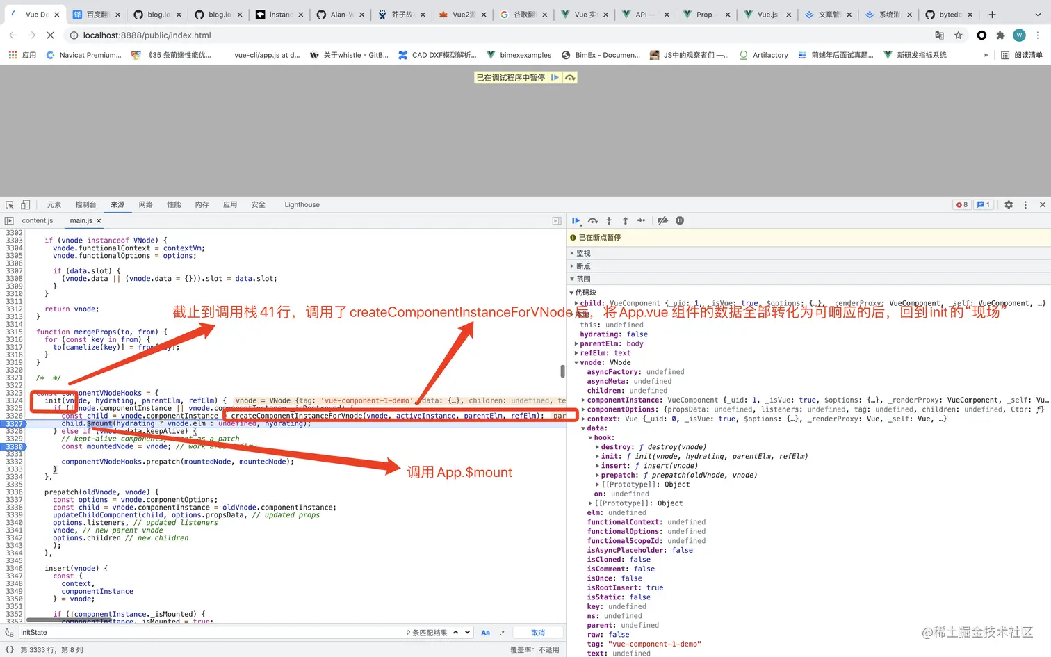This screenshot has height=657, width=1051.
Task: Click the Step icon in debugger toolbar
Action: 641,221
